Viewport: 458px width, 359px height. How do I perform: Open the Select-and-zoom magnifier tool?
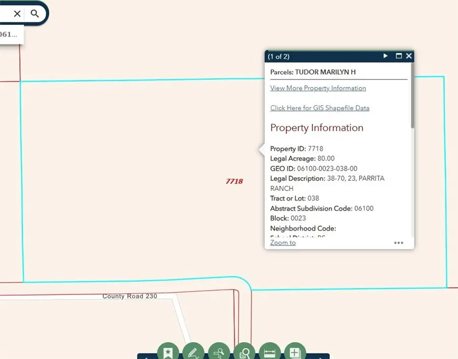pos(244,352)
